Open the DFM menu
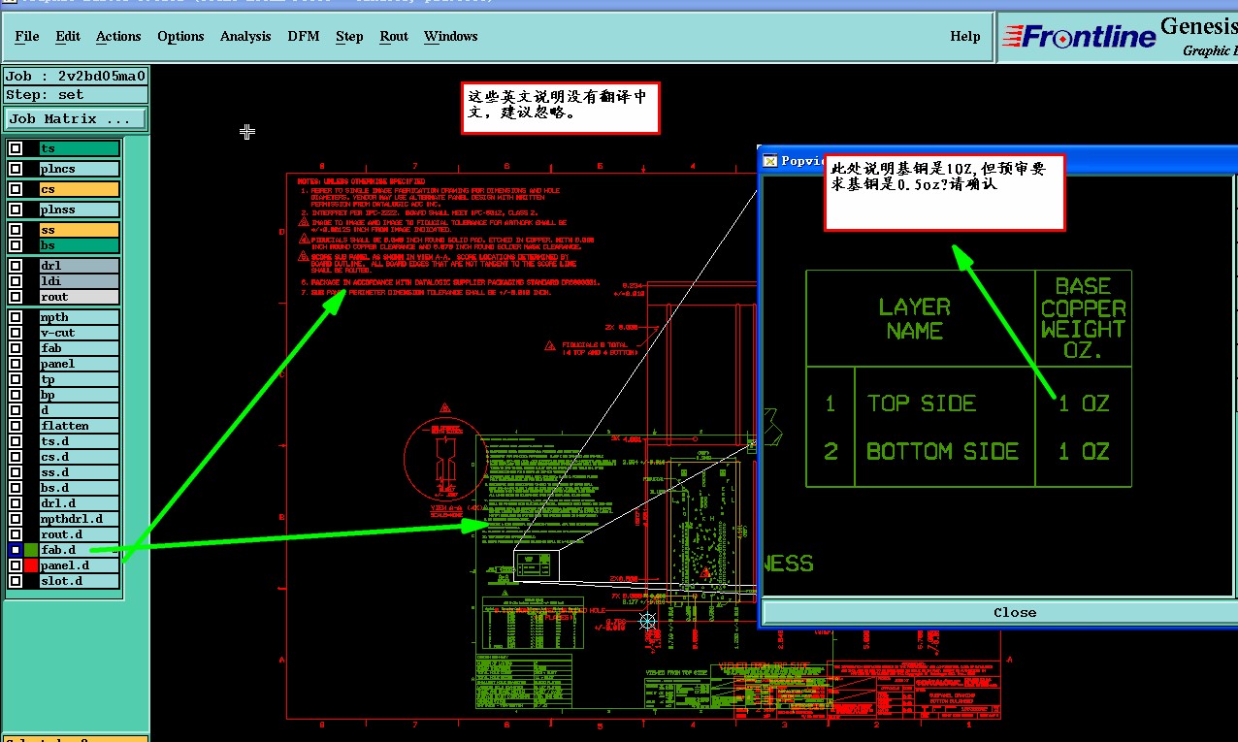Viewport: 1238px width, 742px height. click(x=304, y=36)
